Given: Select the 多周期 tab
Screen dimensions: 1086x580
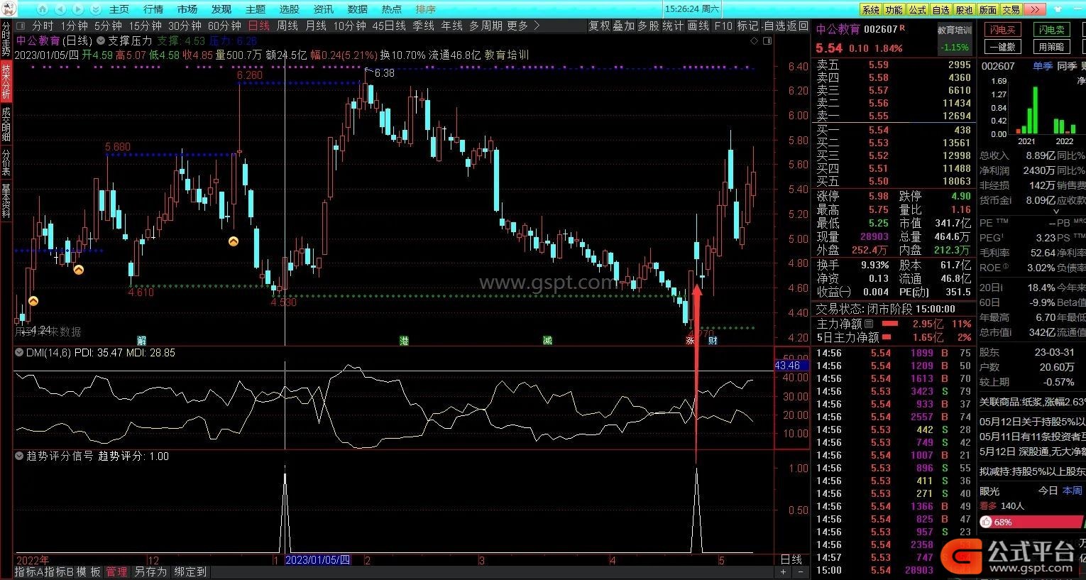Looking at the screenshot, I should [486, 26].
